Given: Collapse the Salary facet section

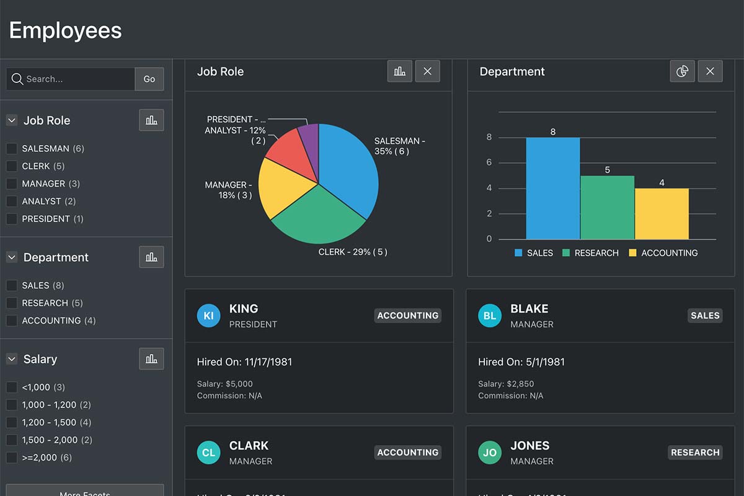Looking at the screenshot, I should (x=11, y=359).
